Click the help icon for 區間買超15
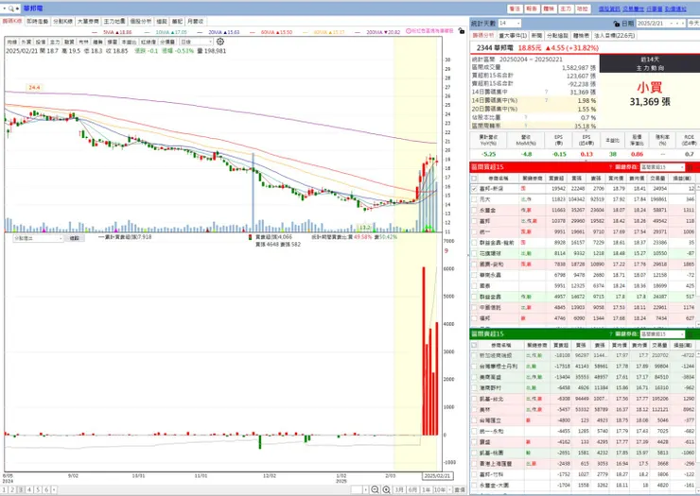 pyautogui.click(x=610, y=167)
